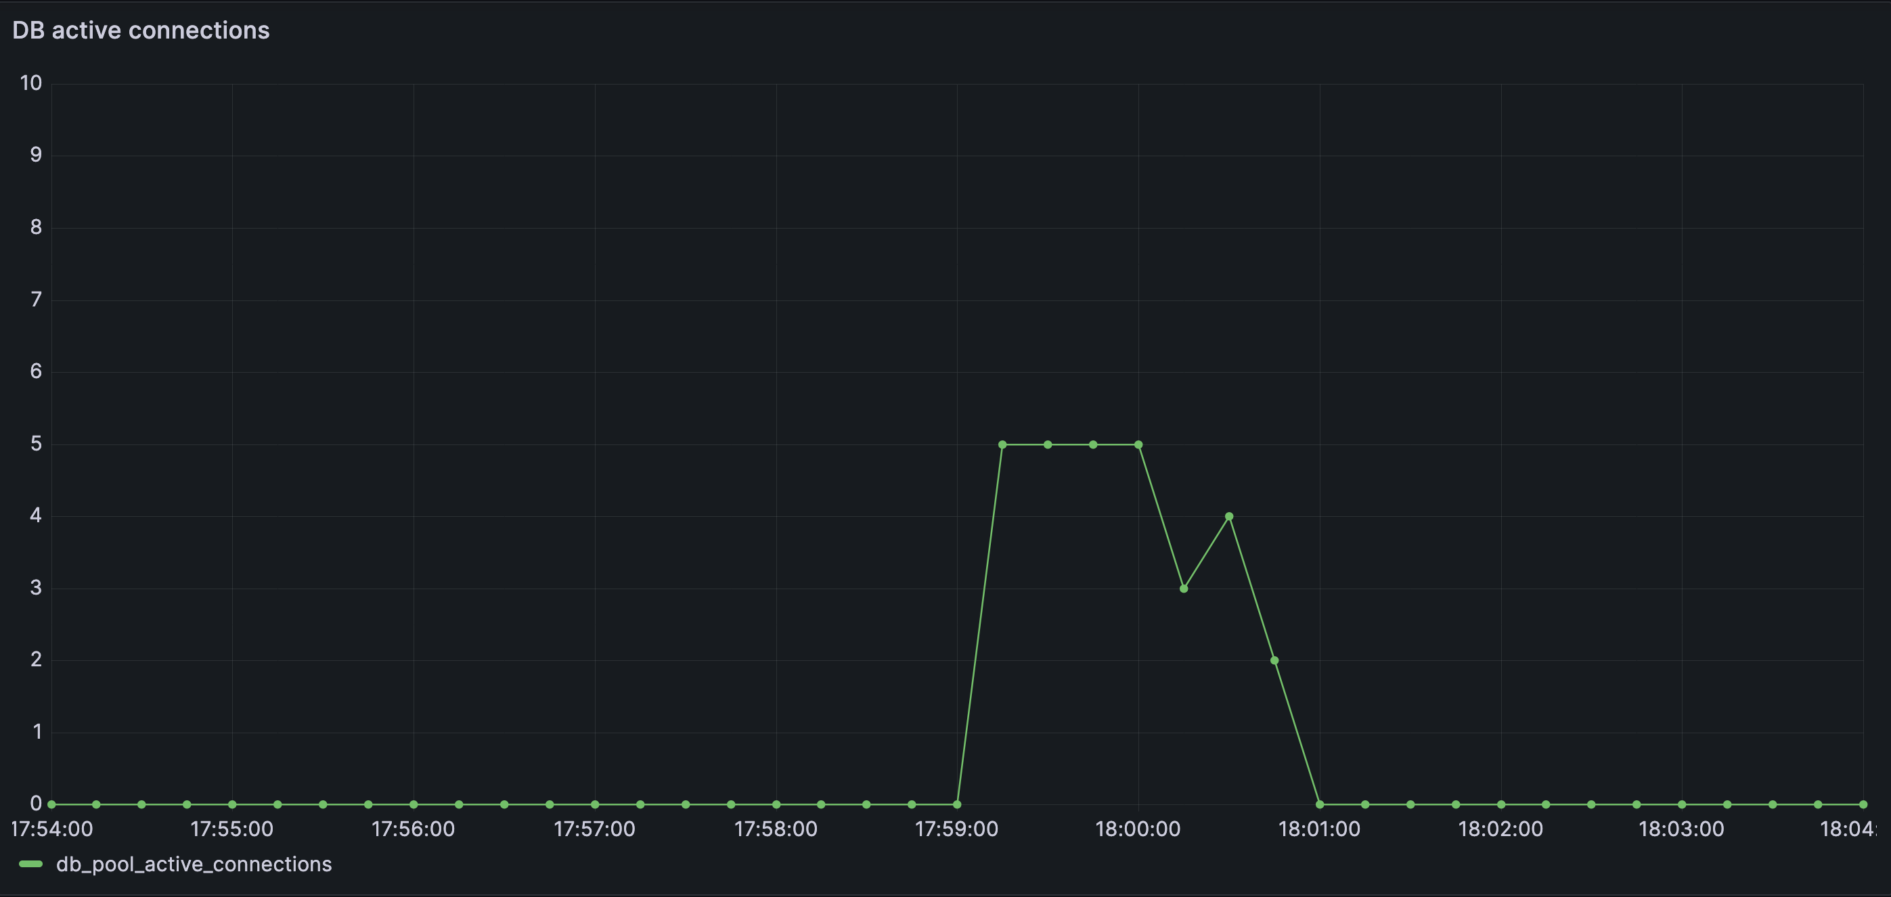This screenshot has width=1891, height=897.
Task: Click the db_pool_active_connections legend color marker
Action: [x=32, y=864]
